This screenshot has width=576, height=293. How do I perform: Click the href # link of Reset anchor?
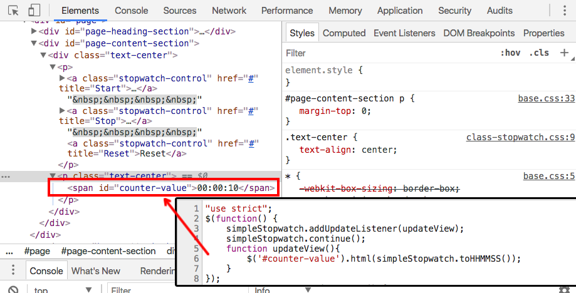click(x=251, y=143)
